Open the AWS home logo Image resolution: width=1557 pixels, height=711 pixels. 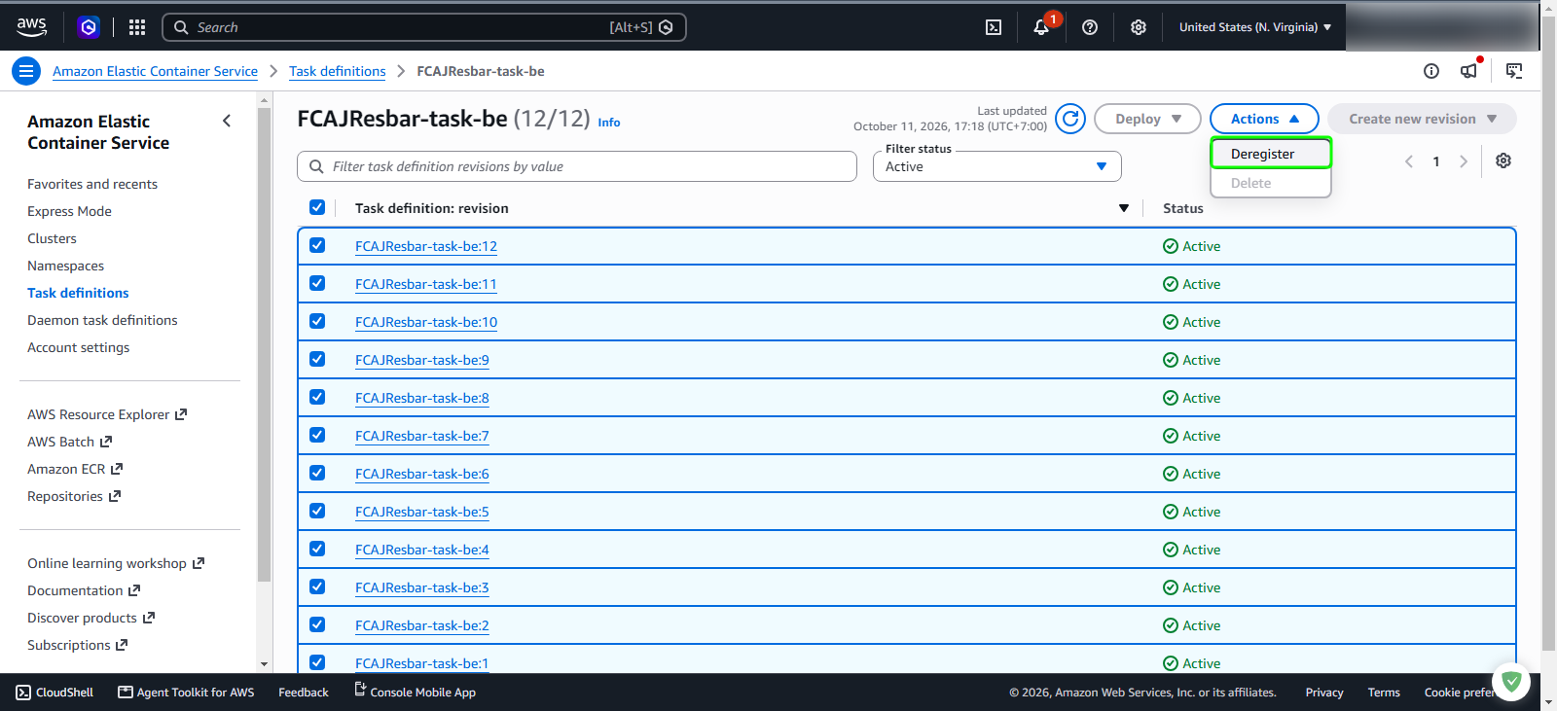31,27
